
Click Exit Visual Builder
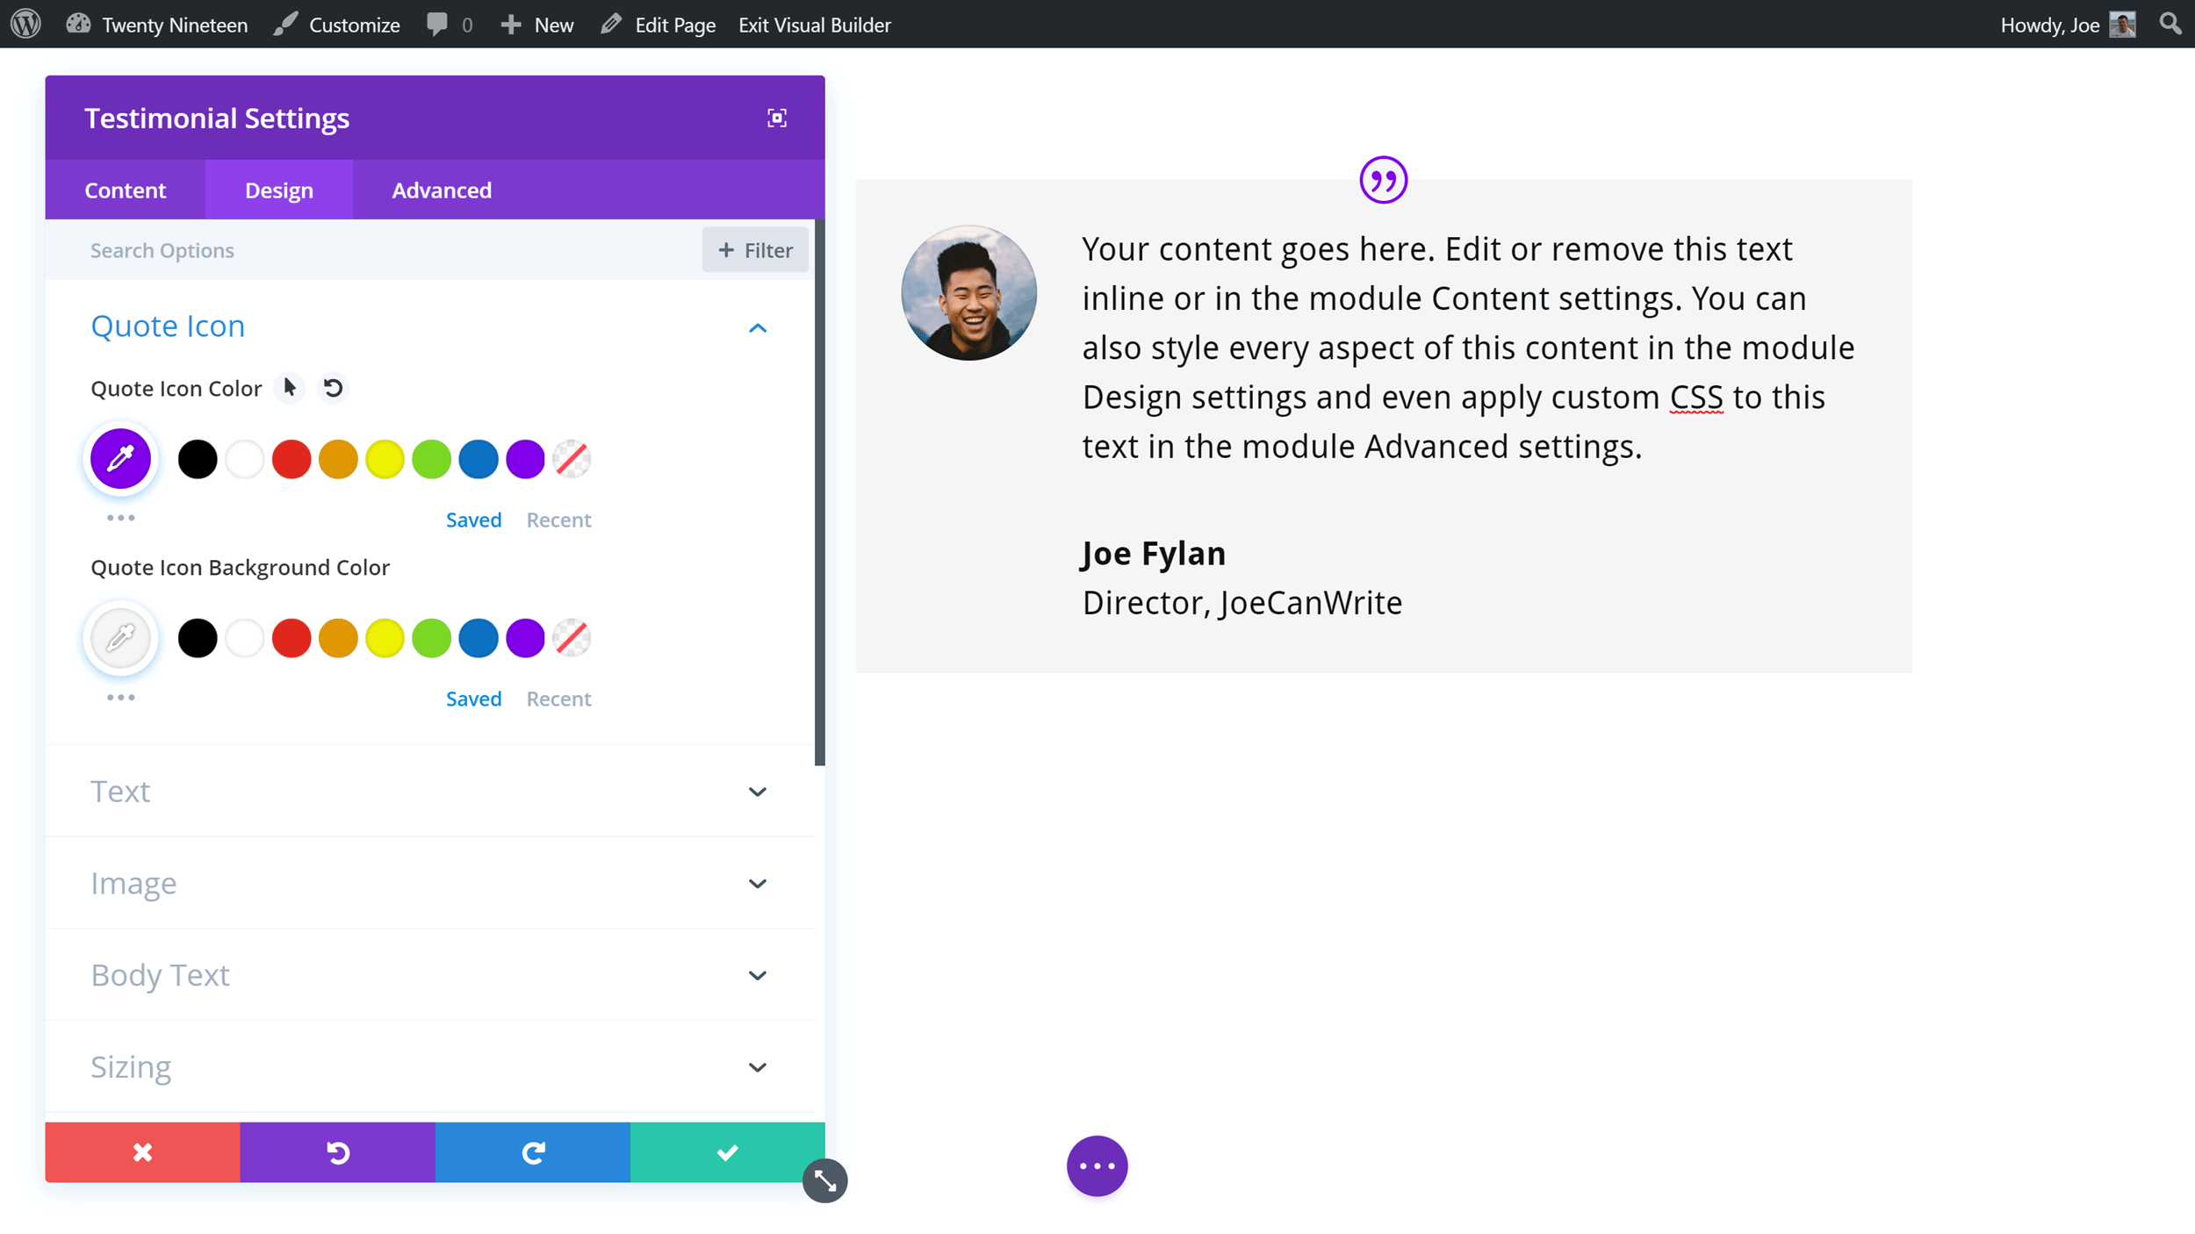pos(814,25)
